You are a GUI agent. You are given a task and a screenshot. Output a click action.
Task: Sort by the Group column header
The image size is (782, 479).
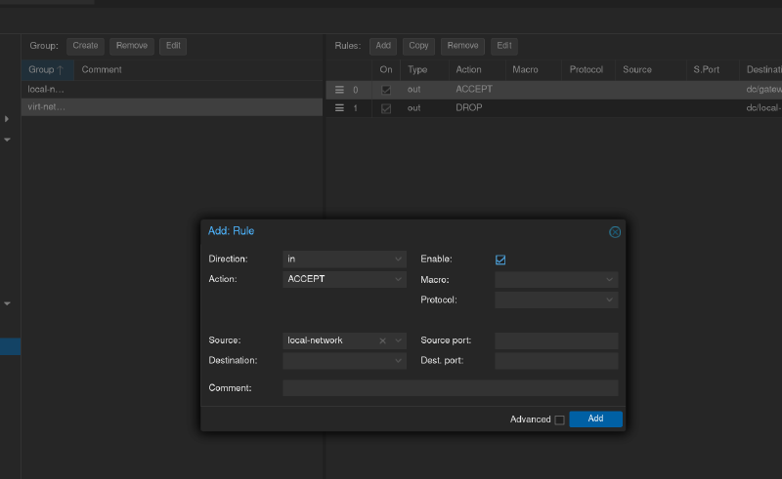point(46,70)
